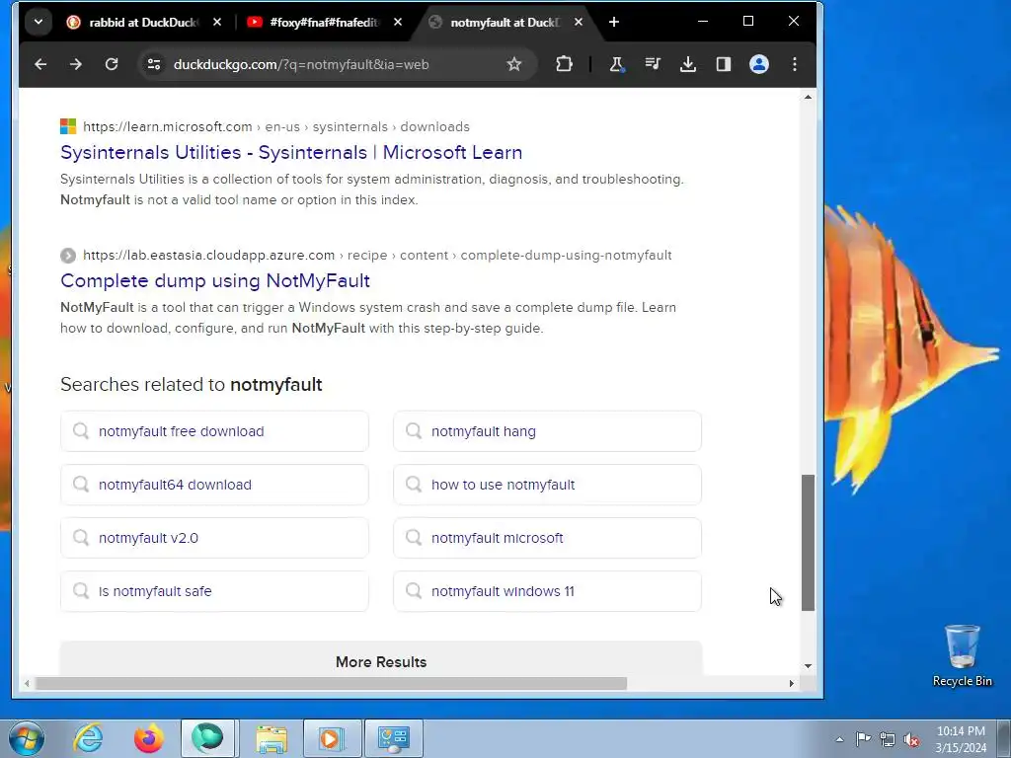Viewport: 1011px width, 758px height.
Task: Open the taskbar clock 10:14 PM
Action: [961, 739]
